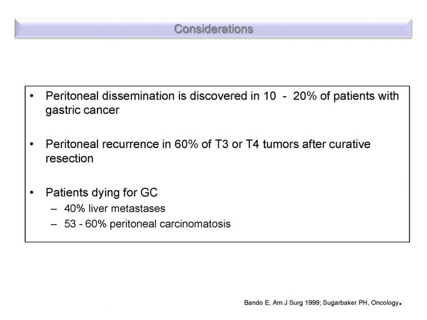The image size is (427, 320).
Task: Click the word "resection"
Action: [x=69, y=158]
